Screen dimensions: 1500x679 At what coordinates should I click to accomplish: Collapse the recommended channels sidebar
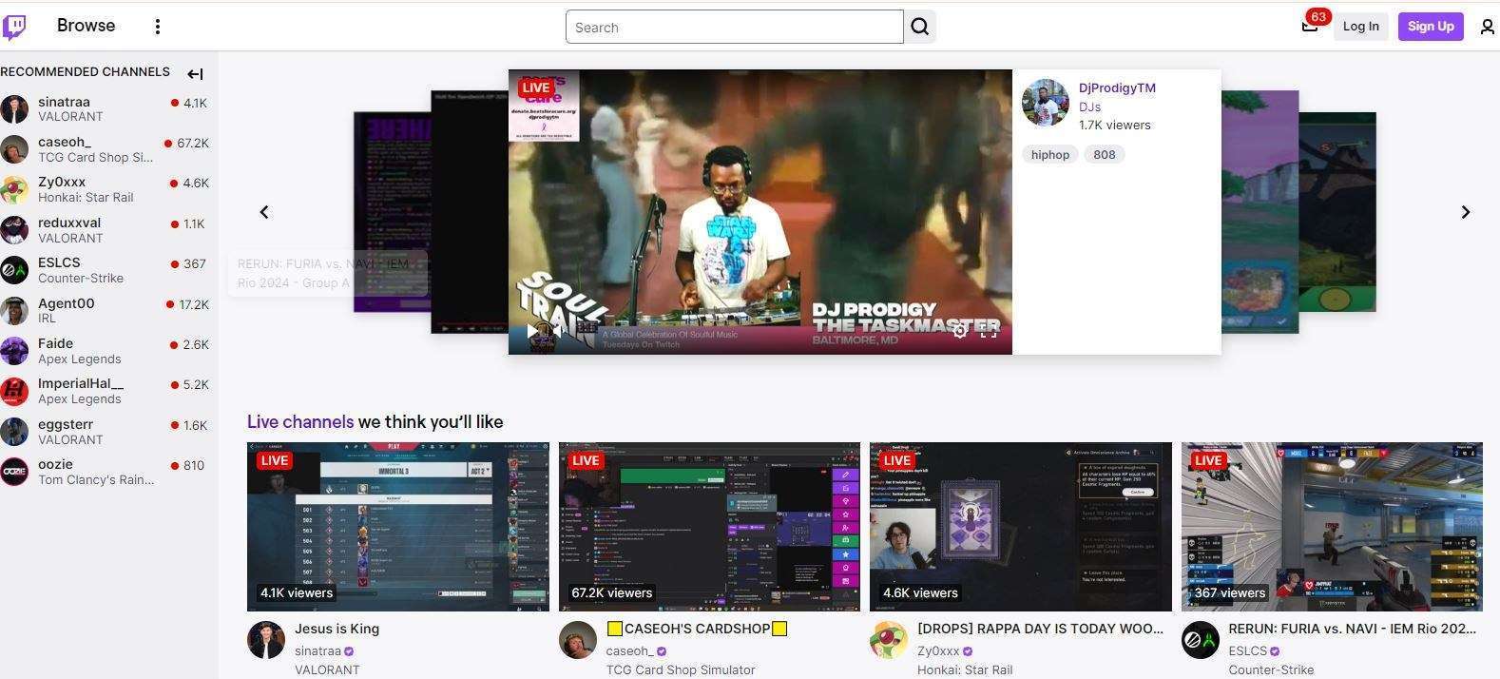[x=195, y=73]
